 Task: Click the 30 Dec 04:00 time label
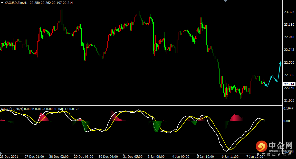click(x=108, y=156)
